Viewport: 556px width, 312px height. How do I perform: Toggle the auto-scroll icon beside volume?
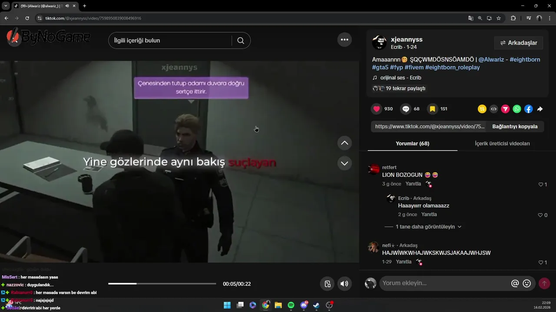(328, 284)
